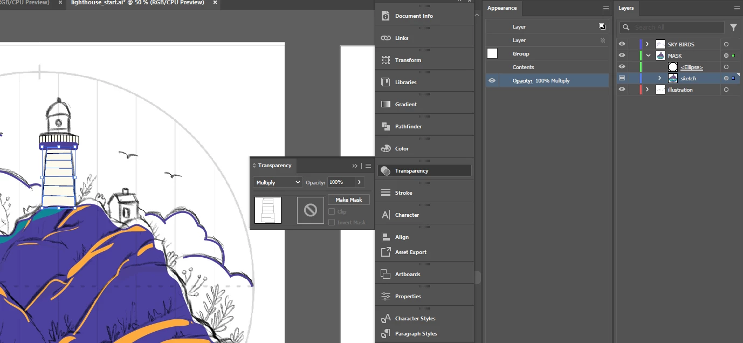Switch to the Appearance tab
743x343 pixels.
coord(502,8)
